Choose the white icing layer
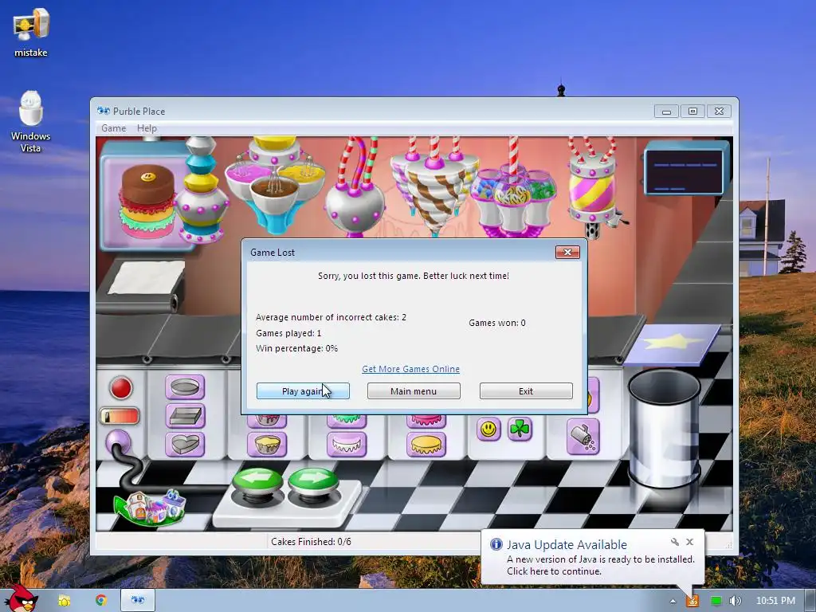The width and height of the screenshot is (816, 612). click(x=347, y=445)
